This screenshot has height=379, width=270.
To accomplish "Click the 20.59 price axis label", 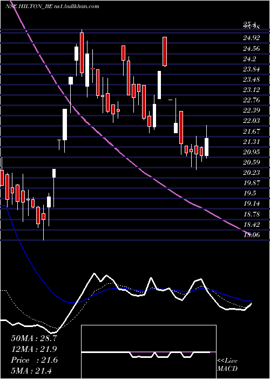I will pos(252,162).
